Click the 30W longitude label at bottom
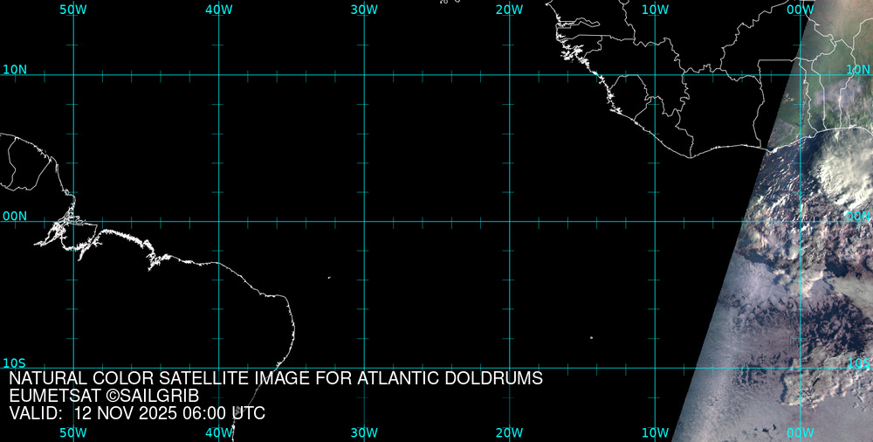This screenshot has height=442, width=873. [363, 432]
